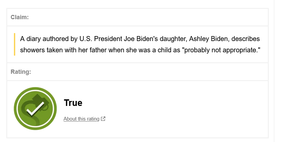Click the external-link icon beside About this rating
The height and width of the screenshot is (142, 286).
(x=103, y=119)
